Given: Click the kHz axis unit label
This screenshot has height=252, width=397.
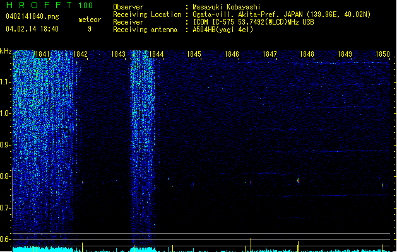Looking at the screenshot, I should tap(6, 51).
